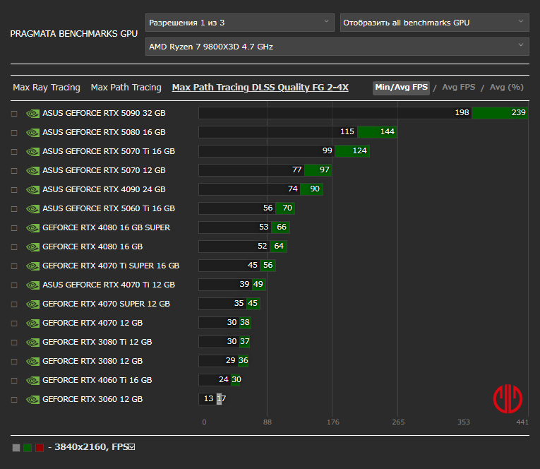Image resolution: width=540 pixels, height=469 pixels.
Task: Check the ASUS RTX 5090 32 GB checkbox
Action: pos(14,113)
